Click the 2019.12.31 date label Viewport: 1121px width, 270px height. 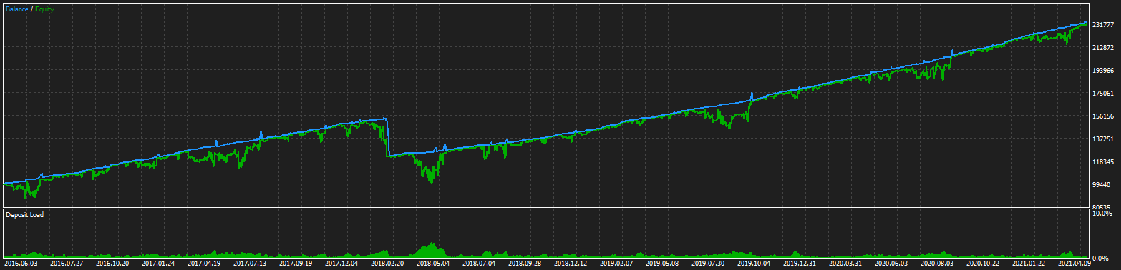(800, 264)
